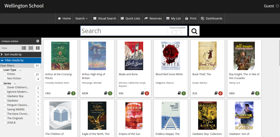Click into the Search text field

(x=124, y=31)
